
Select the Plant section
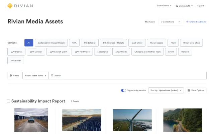[173, 43]
